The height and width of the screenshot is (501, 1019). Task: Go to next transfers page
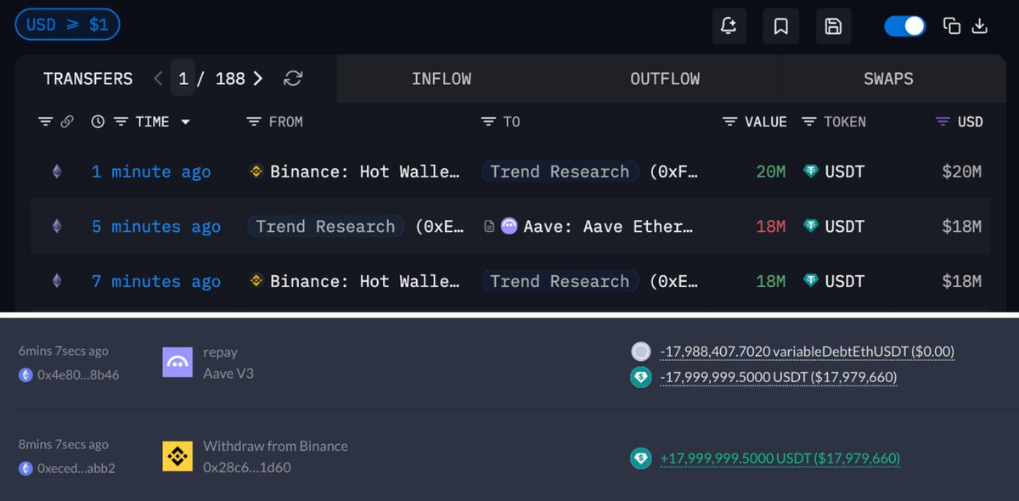pyautogui.click(x=258, y=79)
